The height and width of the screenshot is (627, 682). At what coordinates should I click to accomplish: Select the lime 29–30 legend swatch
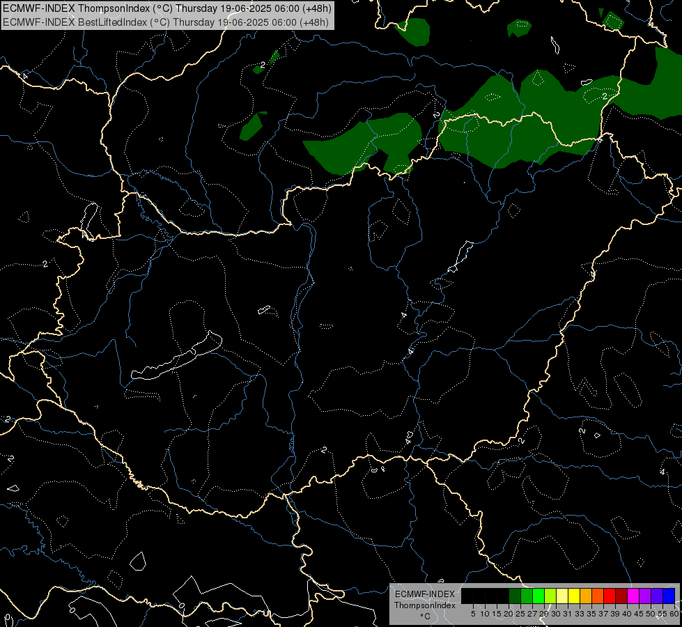click(550, 596)
